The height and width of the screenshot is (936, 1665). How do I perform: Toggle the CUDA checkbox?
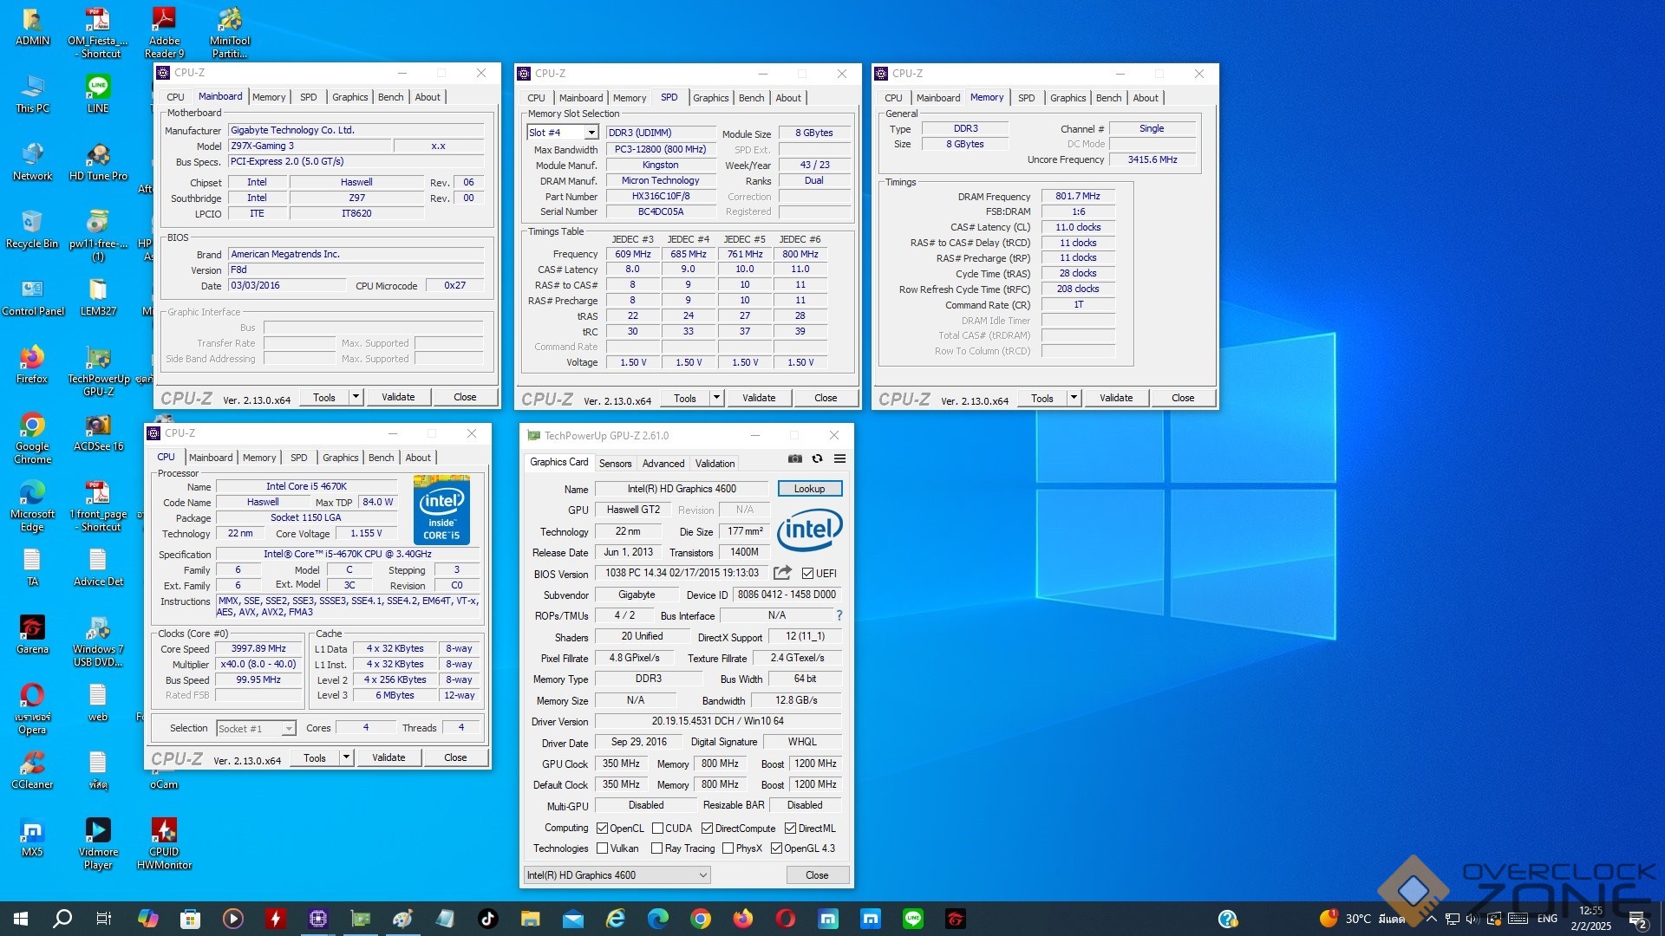click(657, 829)
